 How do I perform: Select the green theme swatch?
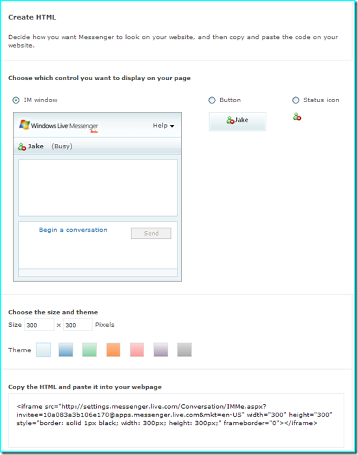[x=89, y=350]
